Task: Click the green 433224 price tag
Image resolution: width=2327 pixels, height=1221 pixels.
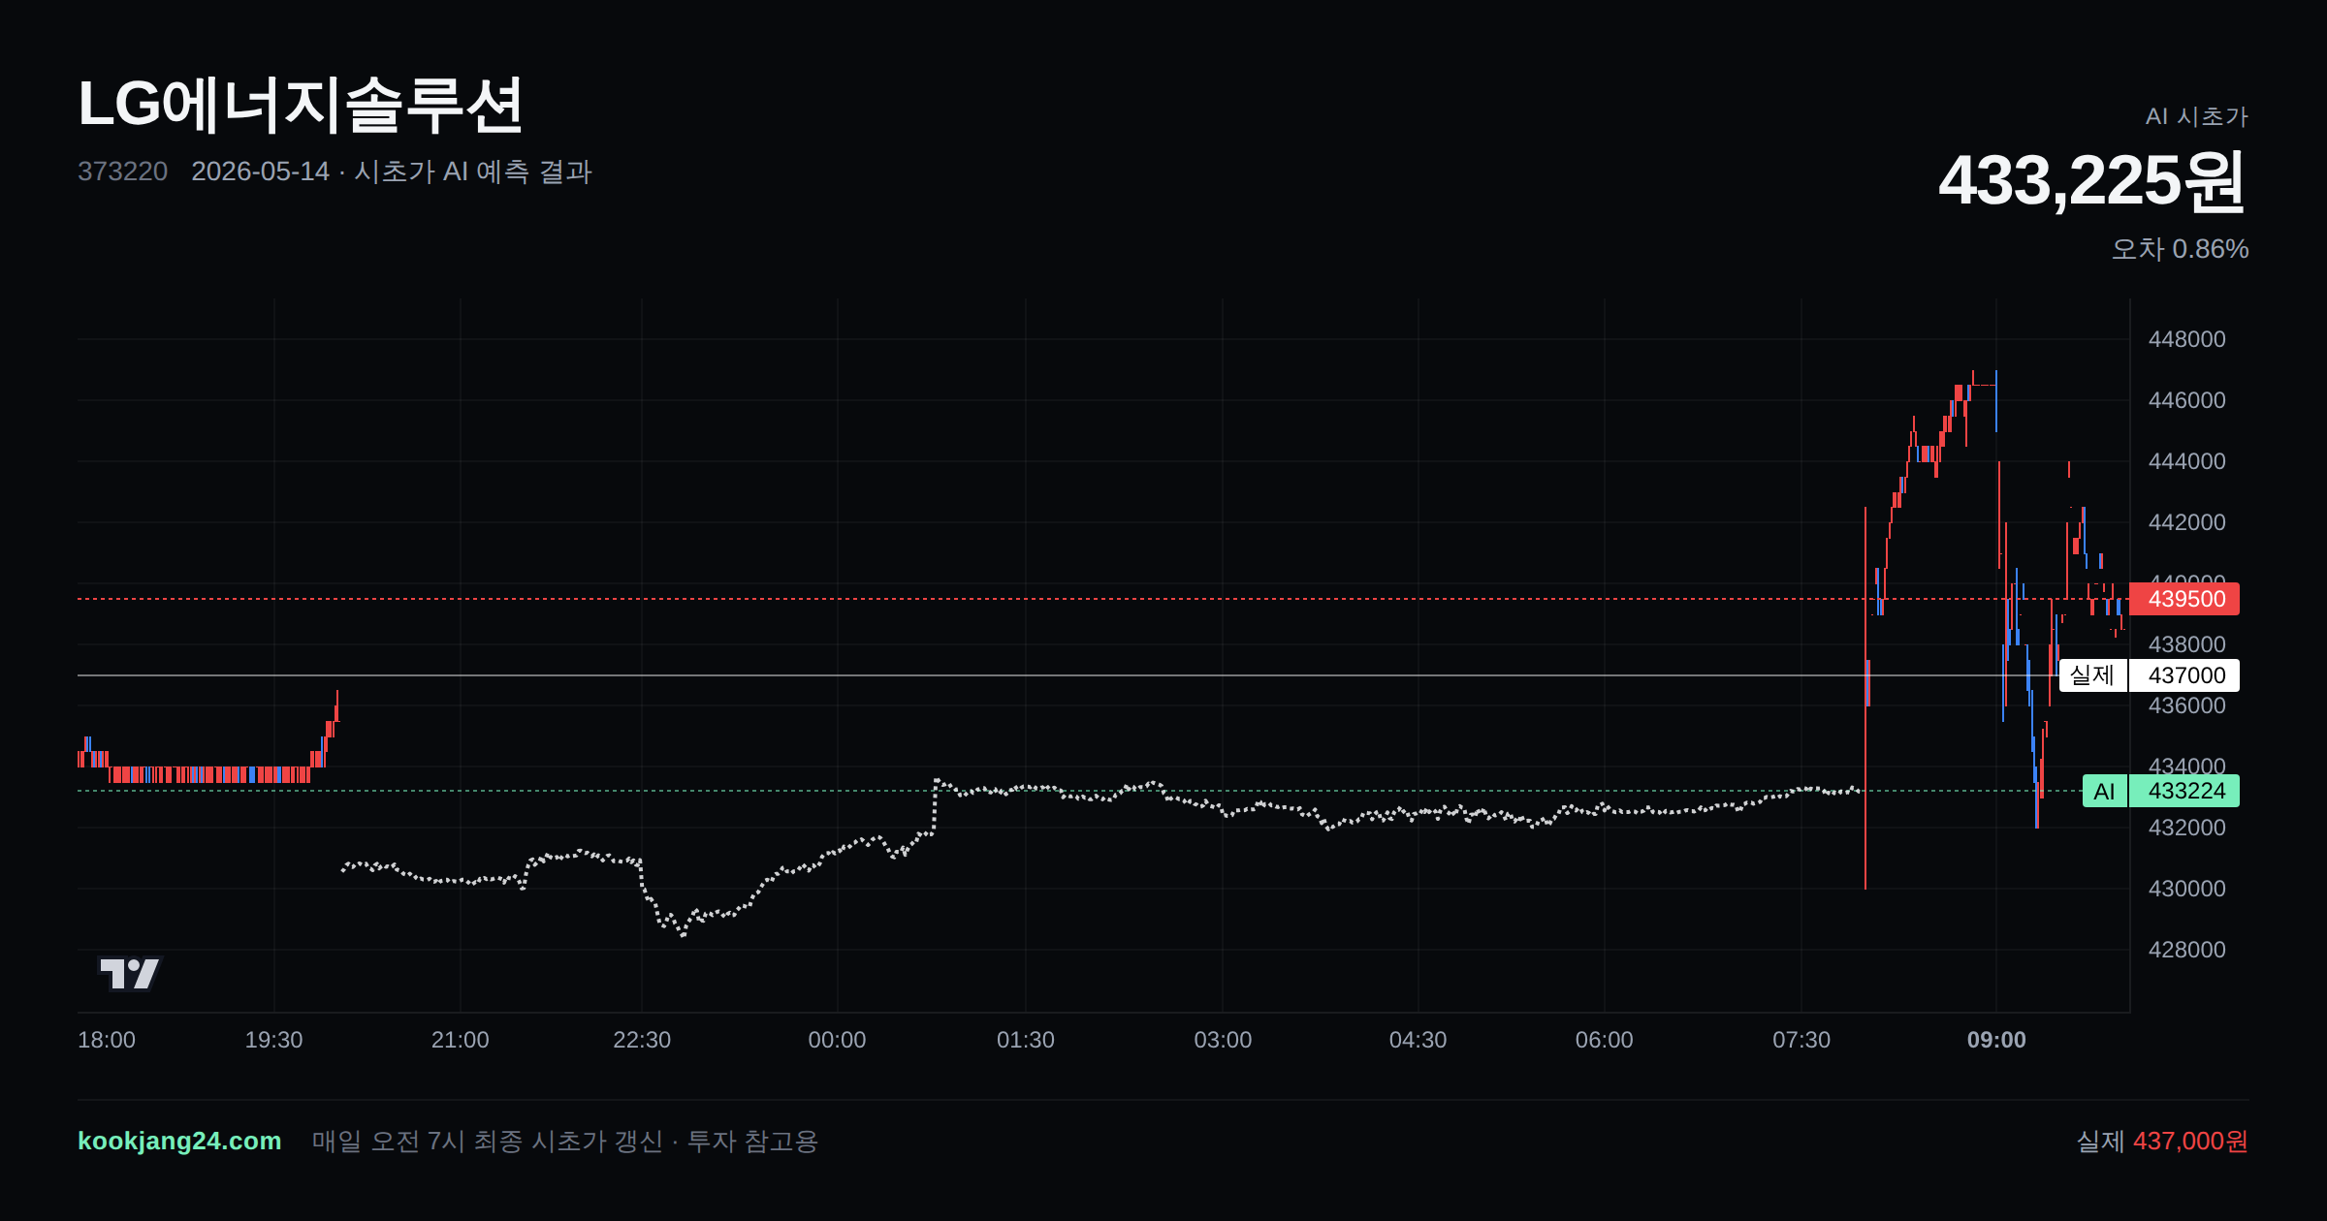Action: click(x=2184, y=791)
